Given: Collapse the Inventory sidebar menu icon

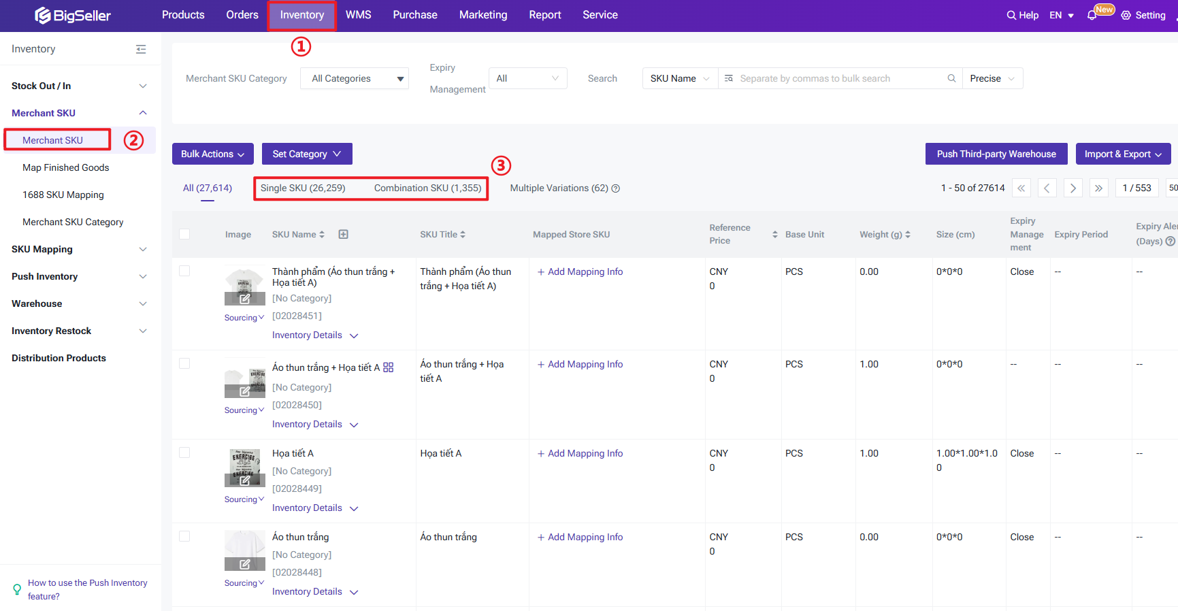Looking at the screenshot, I should 141,49.
